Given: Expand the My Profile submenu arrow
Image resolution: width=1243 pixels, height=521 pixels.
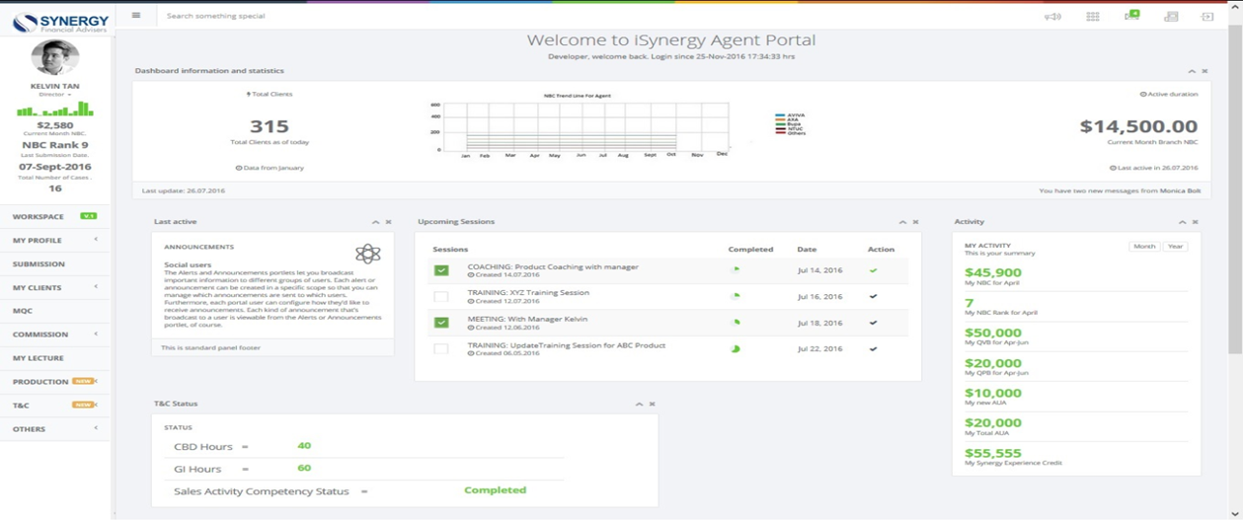Looking at the screenshot, I should click(x=96, y=240).
